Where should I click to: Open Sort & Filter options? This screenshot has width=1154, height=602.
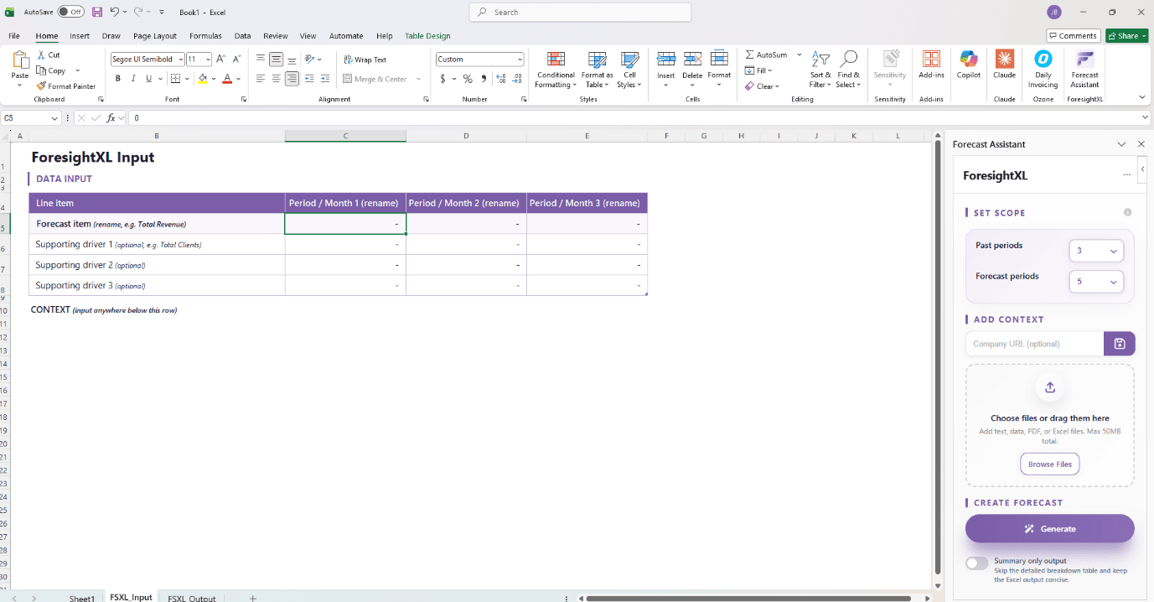819,70
